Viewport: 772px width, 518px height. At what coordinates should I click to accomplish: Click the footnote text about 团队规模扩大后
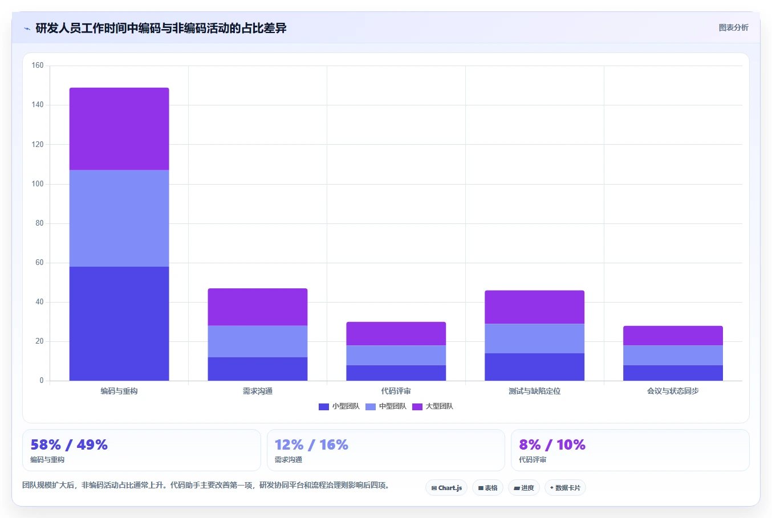pos(206,486)
